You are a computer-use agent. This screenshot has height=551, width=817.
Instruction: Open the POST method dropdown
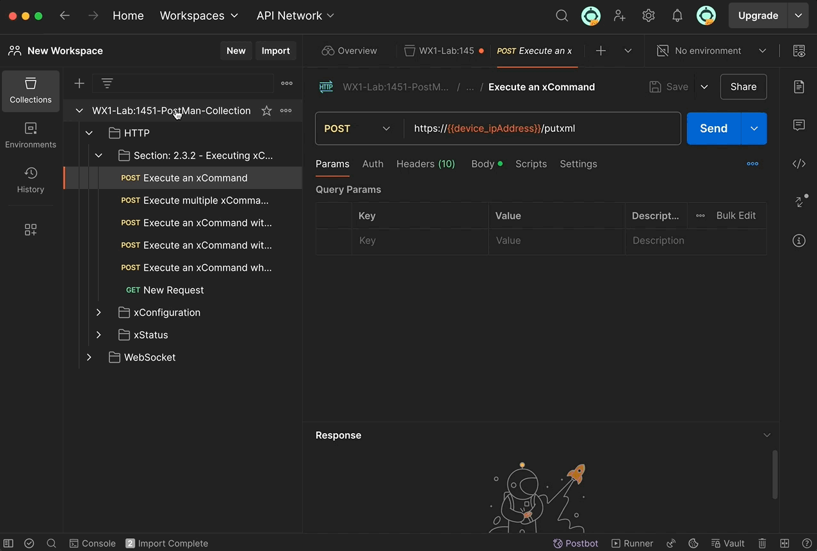pos(357,129)
